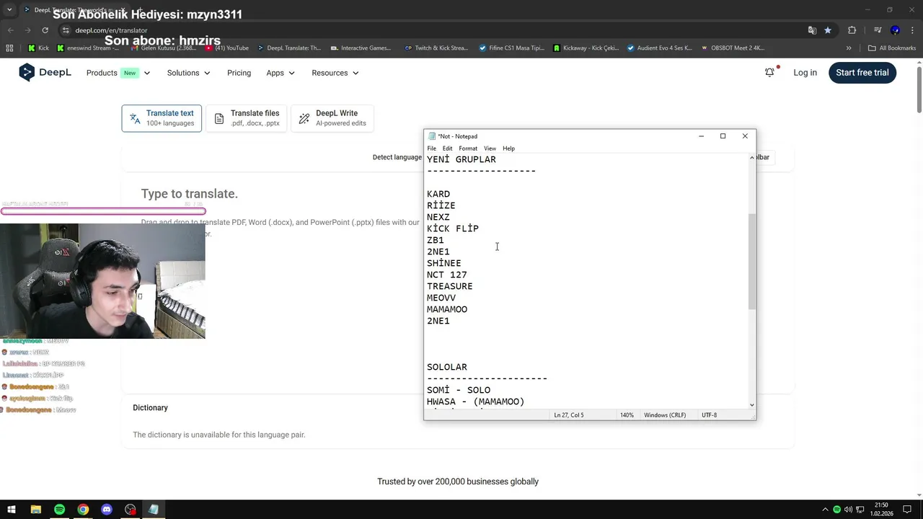Open the OBSBOT Meet 2 4K bookmark
The image size is (923, 519).
(733, 48)
